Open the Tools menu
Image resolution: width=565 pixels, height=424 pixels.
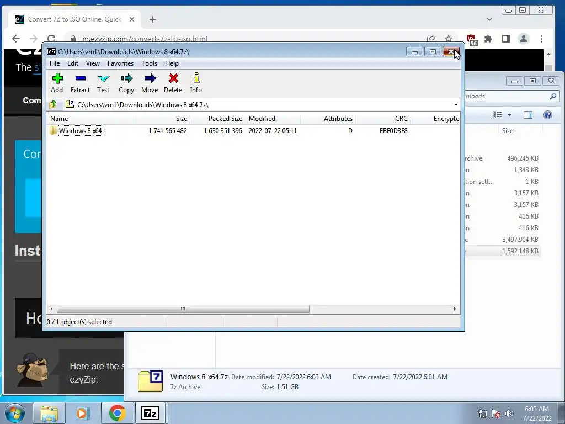[149, 63]
